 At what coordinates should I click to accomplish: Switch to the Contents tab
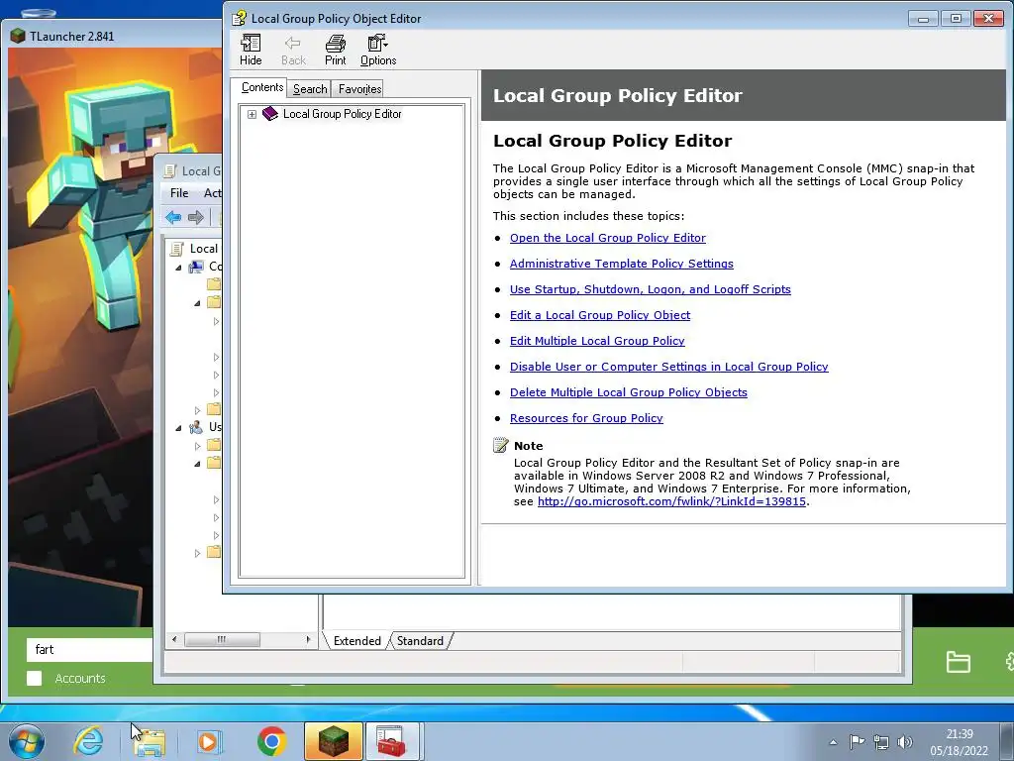coord(261,87)
